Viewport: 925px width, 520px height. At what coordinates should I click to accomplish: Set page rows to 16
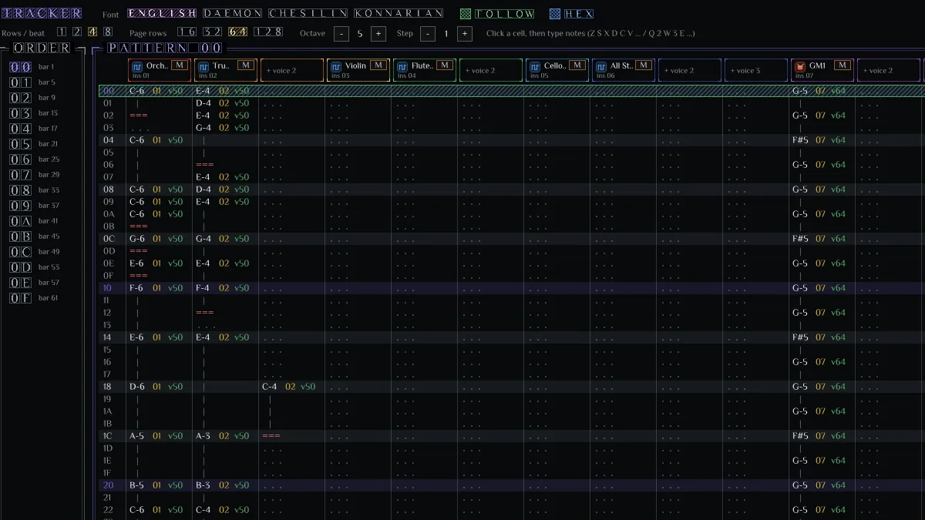[187, 32]
